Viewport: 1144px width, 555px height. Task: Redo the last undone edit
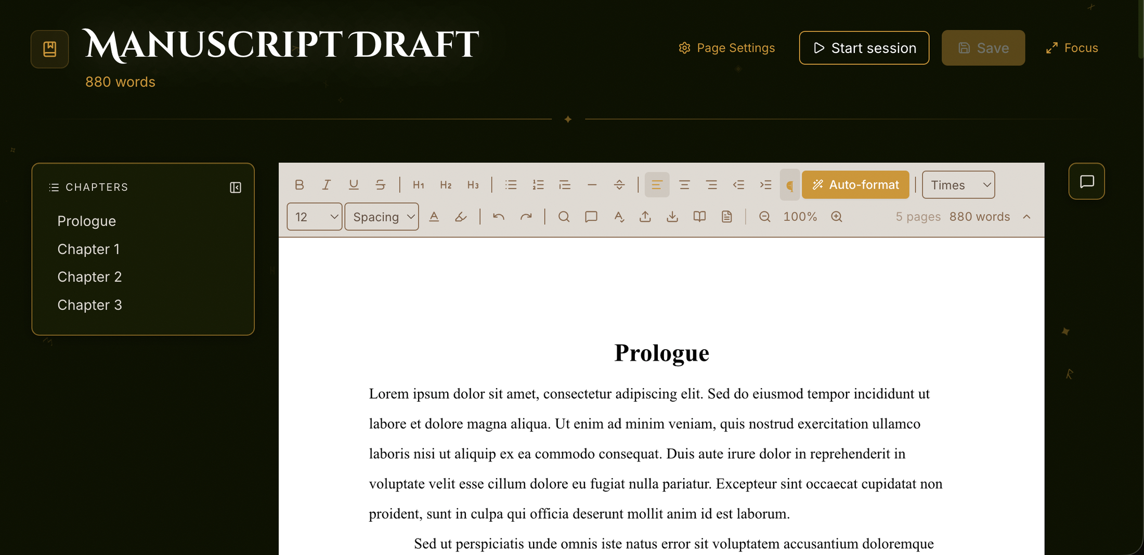click(526, 217)
